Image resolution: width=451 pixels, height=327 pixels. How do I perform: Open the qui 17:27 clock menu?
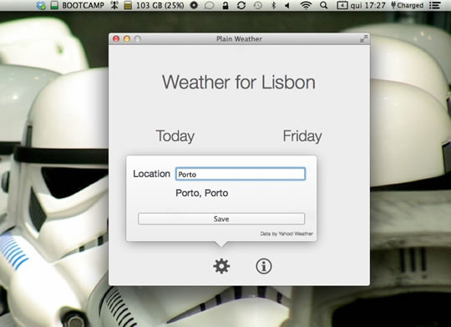[x=367, y=5]
